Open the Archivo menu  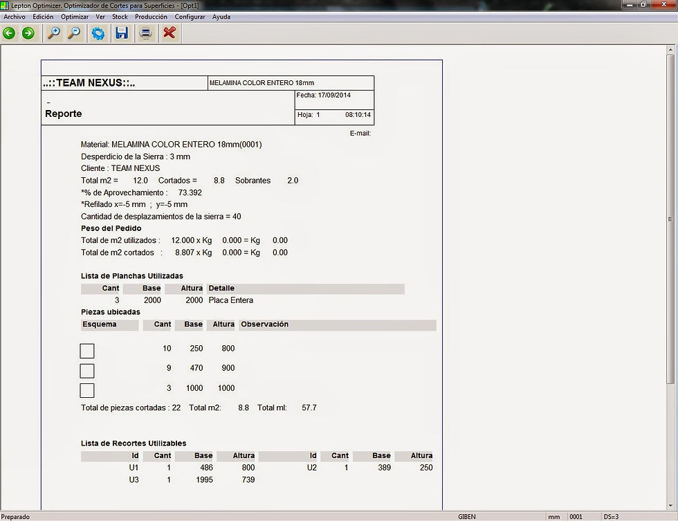15,17
